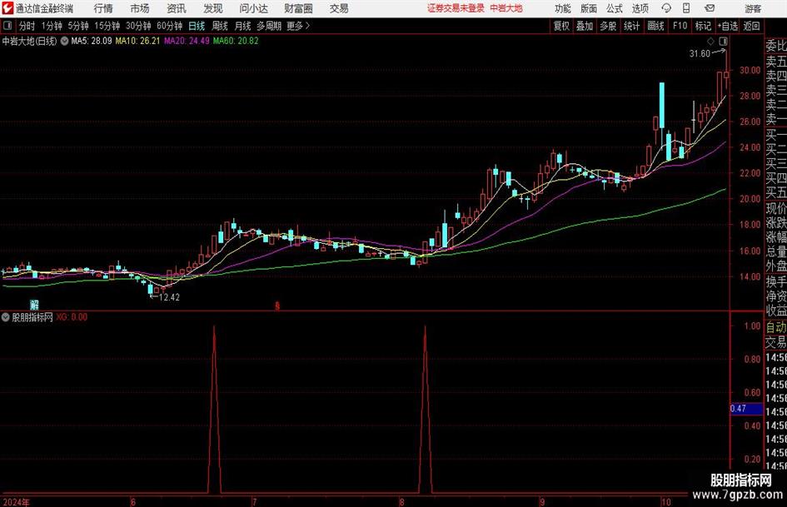Image resolution: width=787 pixels, height=507 pixels.
Task: Click the 中岩大地 red title text
Action: pos(506,8)
